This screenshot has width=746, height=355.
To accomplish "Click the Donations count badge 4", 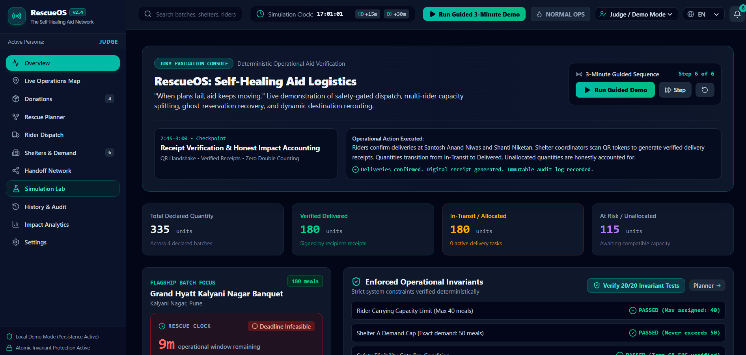I will pos(110,99).
